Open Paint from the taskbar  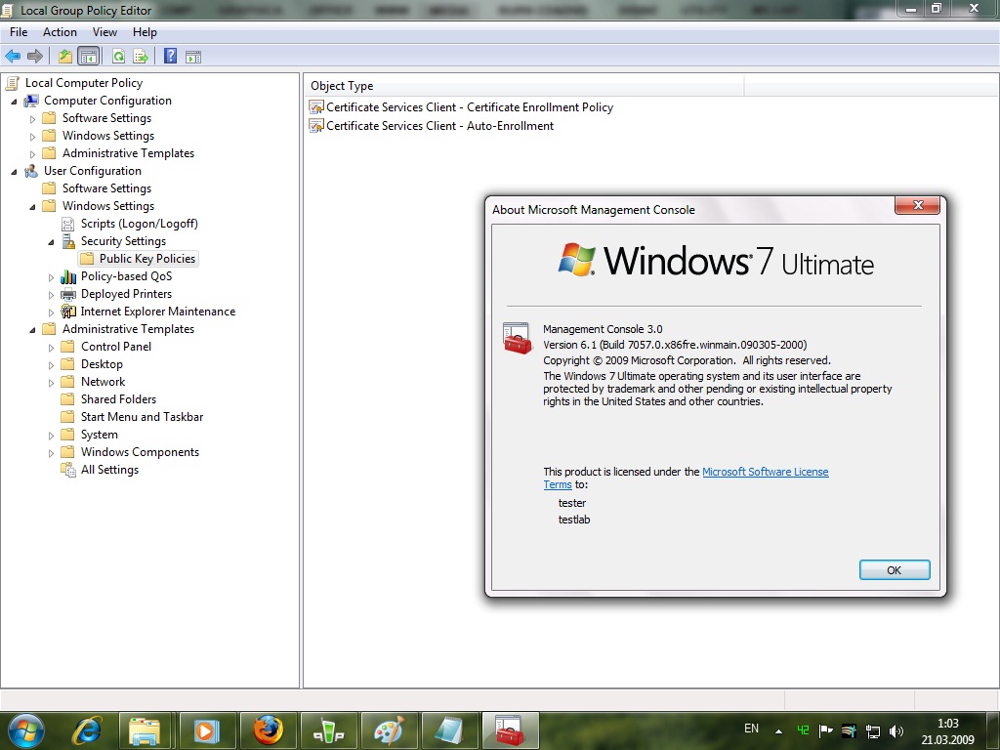click(x=390, y=730)
